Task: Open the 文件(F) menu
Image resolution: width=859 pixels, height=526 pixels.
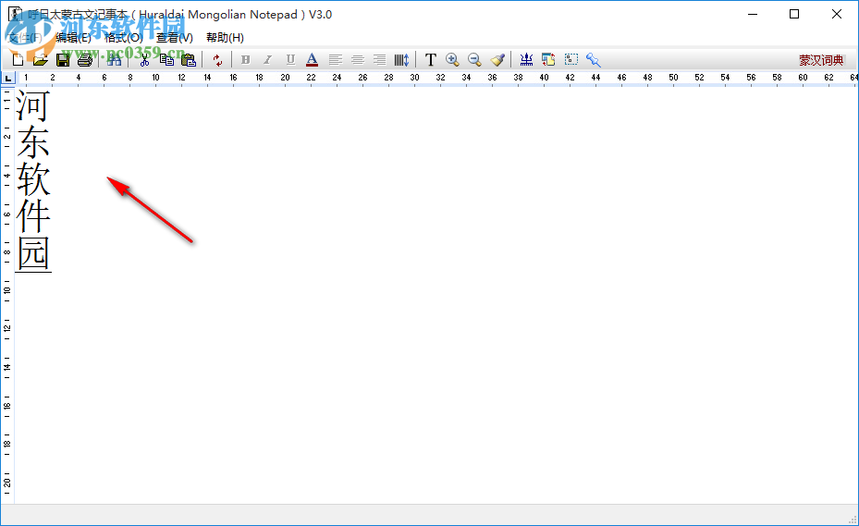Action: [25, 37]
